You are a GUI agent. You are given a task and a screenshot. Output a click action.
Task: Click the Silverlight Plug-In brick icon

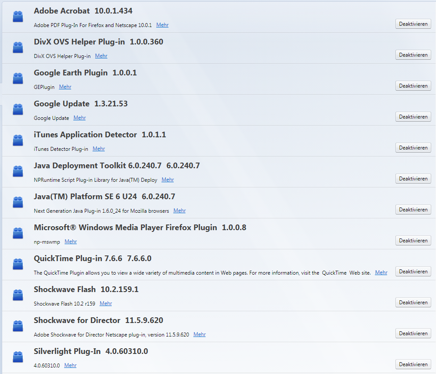click(x=18, y=357)
